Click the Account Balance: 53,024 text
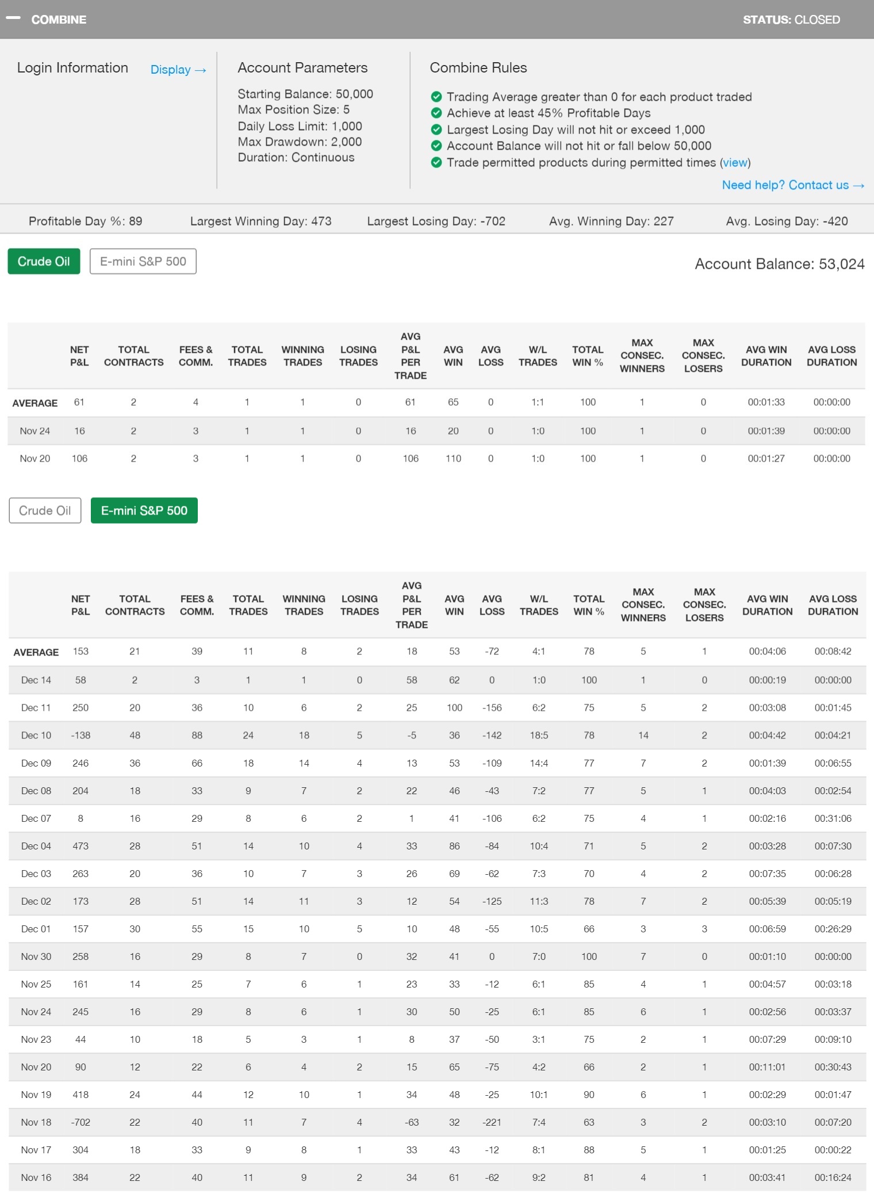The image size is (874, 1193). 779,264
